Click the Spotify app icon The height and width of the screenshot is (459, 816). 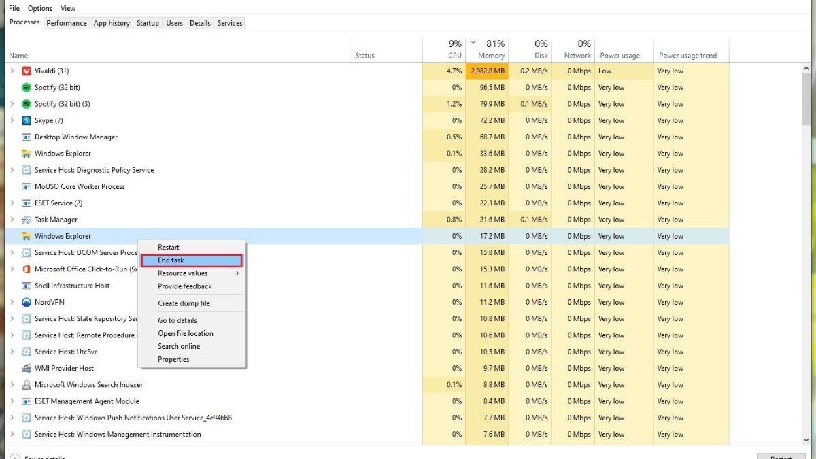[x=25, y=87]
